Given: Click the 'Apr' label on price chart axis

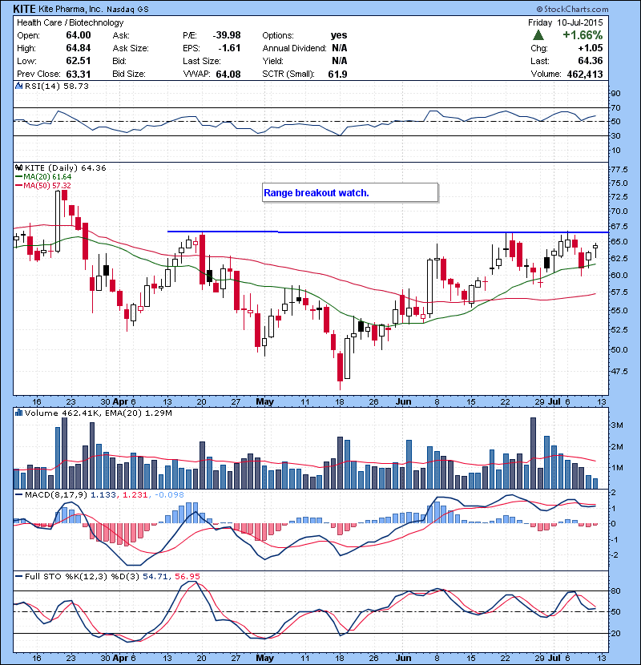Looking at the screenshot, I should point(121,401).
